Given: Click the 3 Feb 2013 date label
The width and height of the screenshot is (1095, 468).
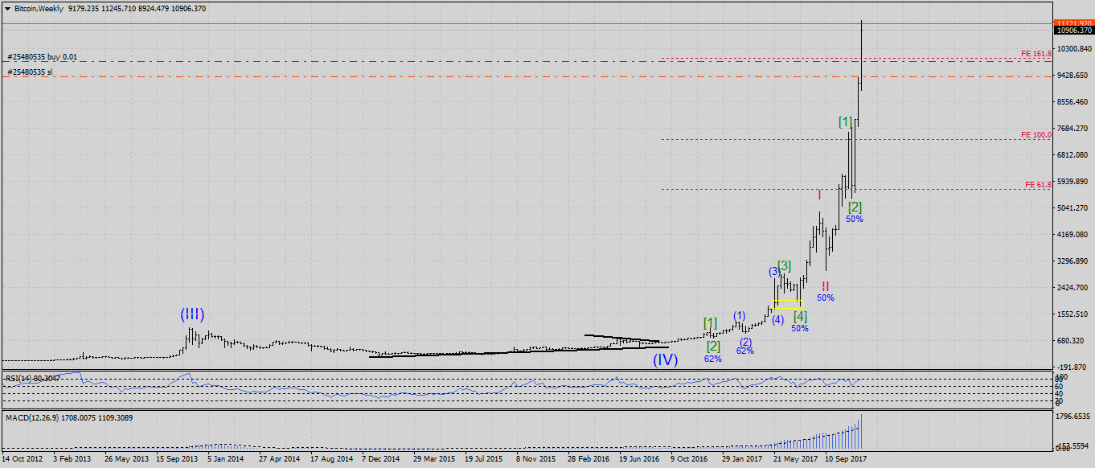Looking at the screenshot, I should pos(72,460).
